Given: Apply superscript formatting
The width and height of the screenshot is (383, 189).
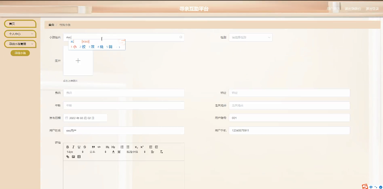Looking at the screenshot, I should click(142, 147).
